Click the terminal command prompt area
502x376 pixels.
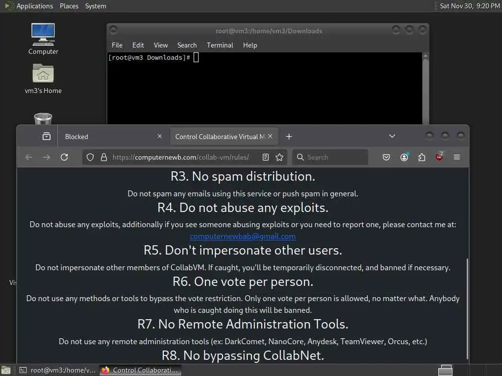264,88
